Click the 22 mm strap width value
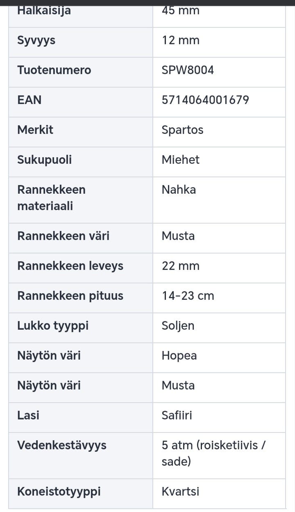This screenshot has width=295, height=512. [180, 266]
